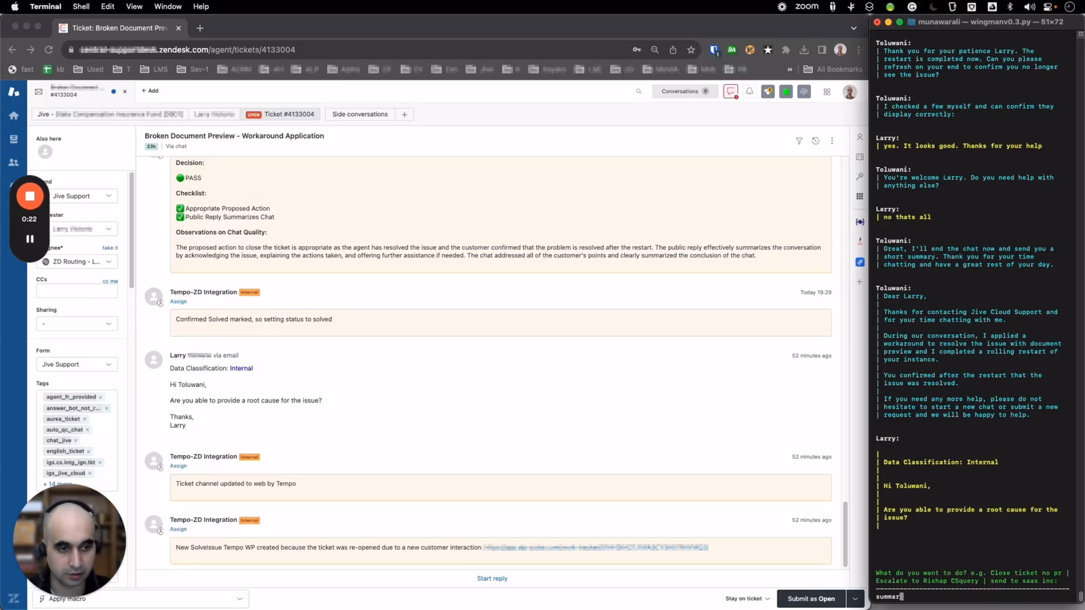Remove the aurea_ticket tag
This screenshot has width=1085, height=610.
pyautogui.click(x=85, y=419)
